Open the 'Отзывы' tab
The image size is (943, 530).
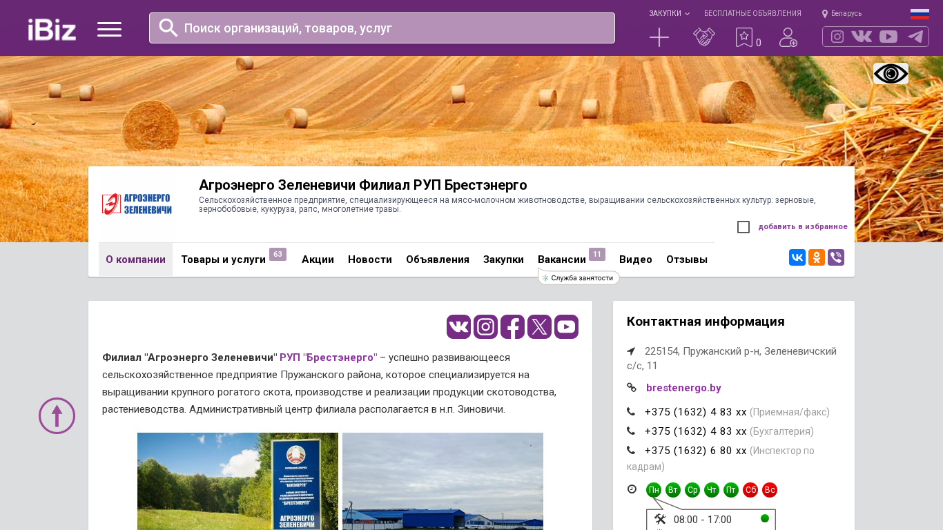[687, 259]
